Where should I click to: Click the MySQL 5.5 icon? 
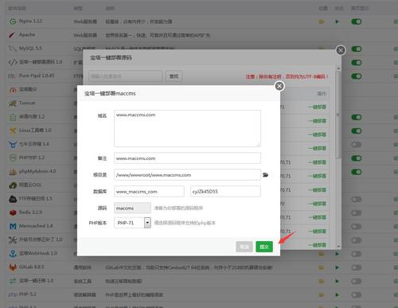13,49
